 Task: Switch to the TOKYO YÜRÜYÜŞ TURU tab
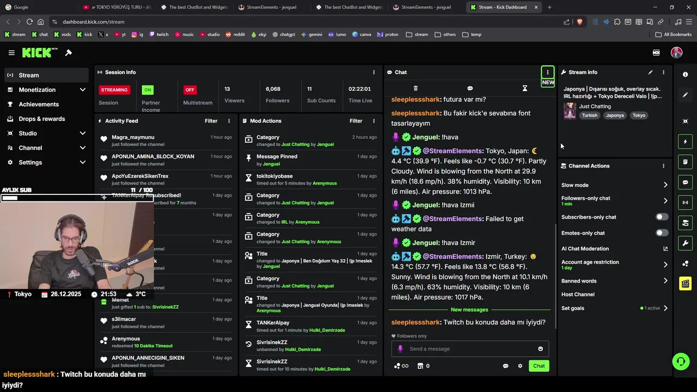tap(117, 7)
